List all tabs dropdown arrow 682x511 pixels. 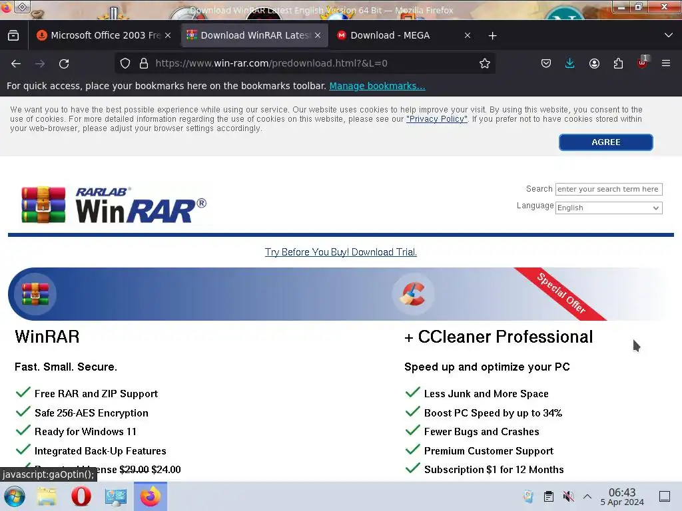[669, 35]
